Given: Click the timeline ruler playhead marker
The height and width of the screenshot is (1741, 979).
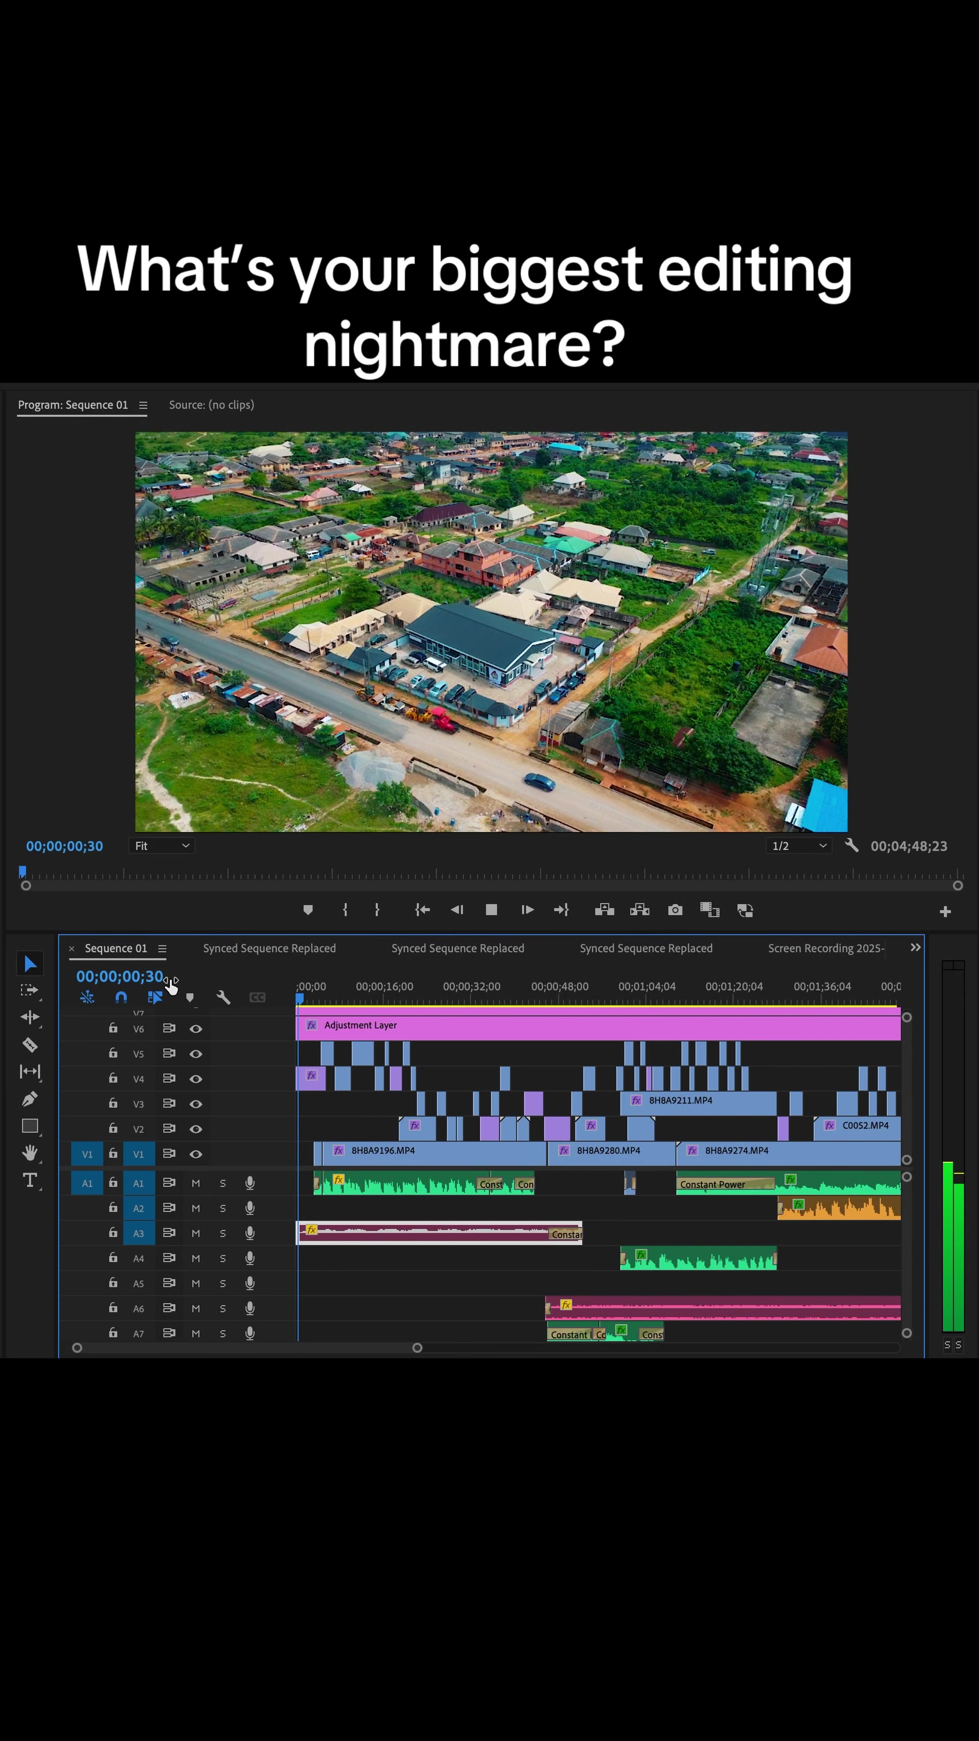Looking at the screenshot, I should 299,998.
